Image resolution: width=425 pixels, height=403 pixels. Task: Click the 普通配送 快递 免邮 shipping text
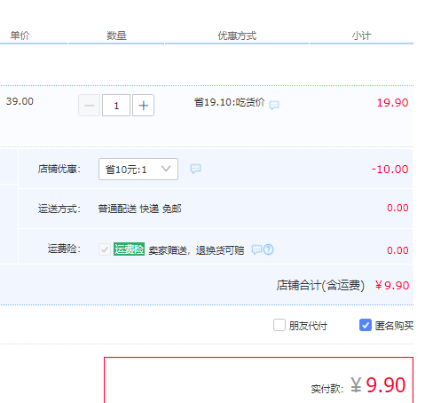139,209
